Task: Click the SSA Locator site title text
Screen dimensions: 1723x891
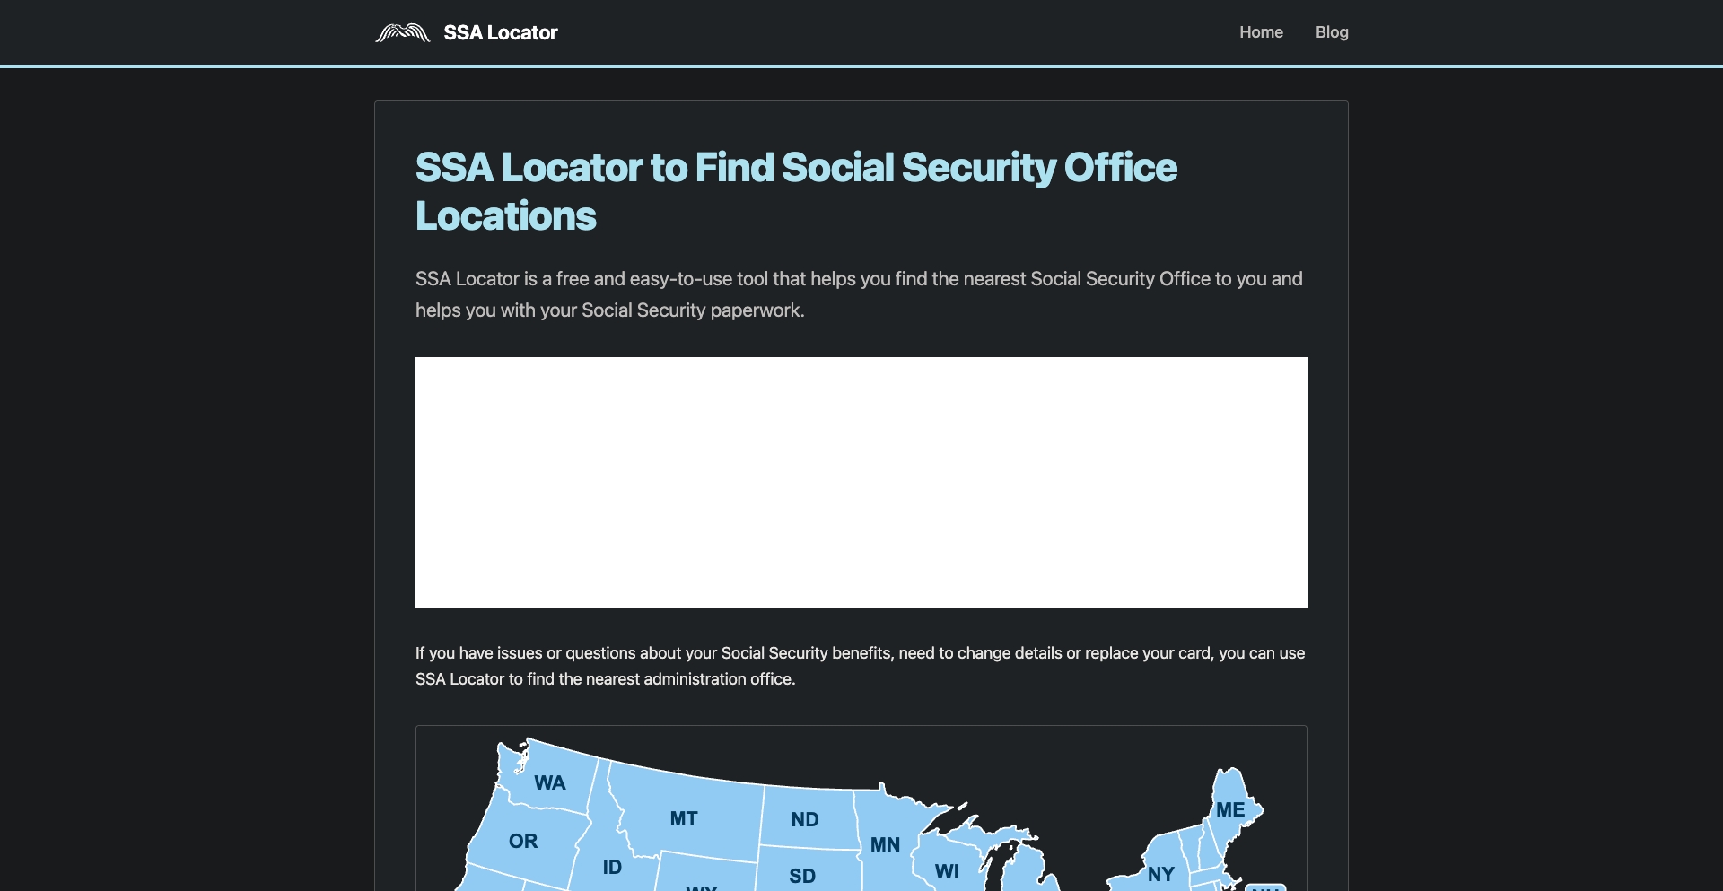Action: [x=501, y=32]
